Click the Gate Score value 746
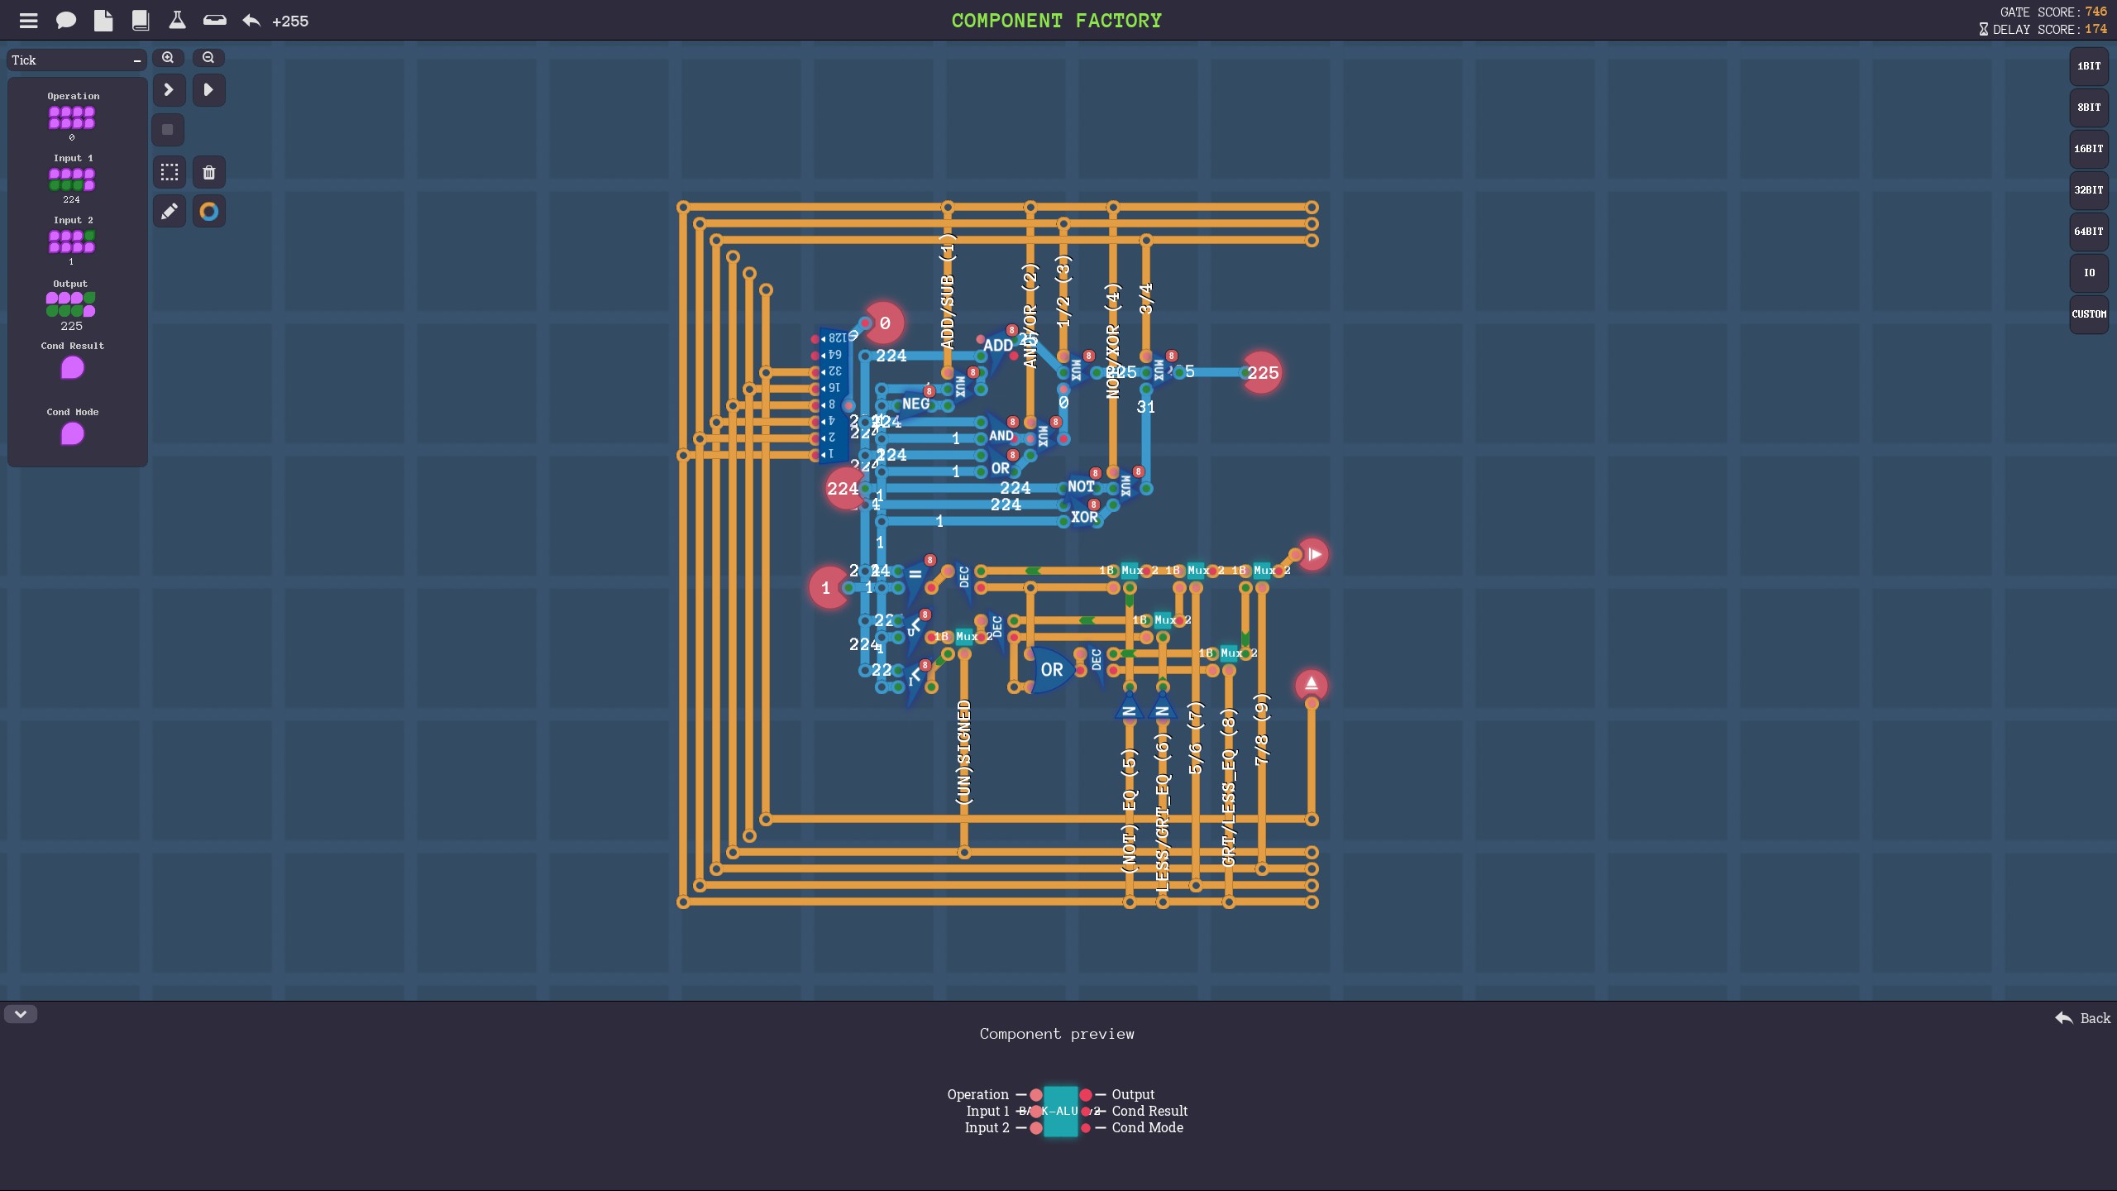 point(2095,12)
